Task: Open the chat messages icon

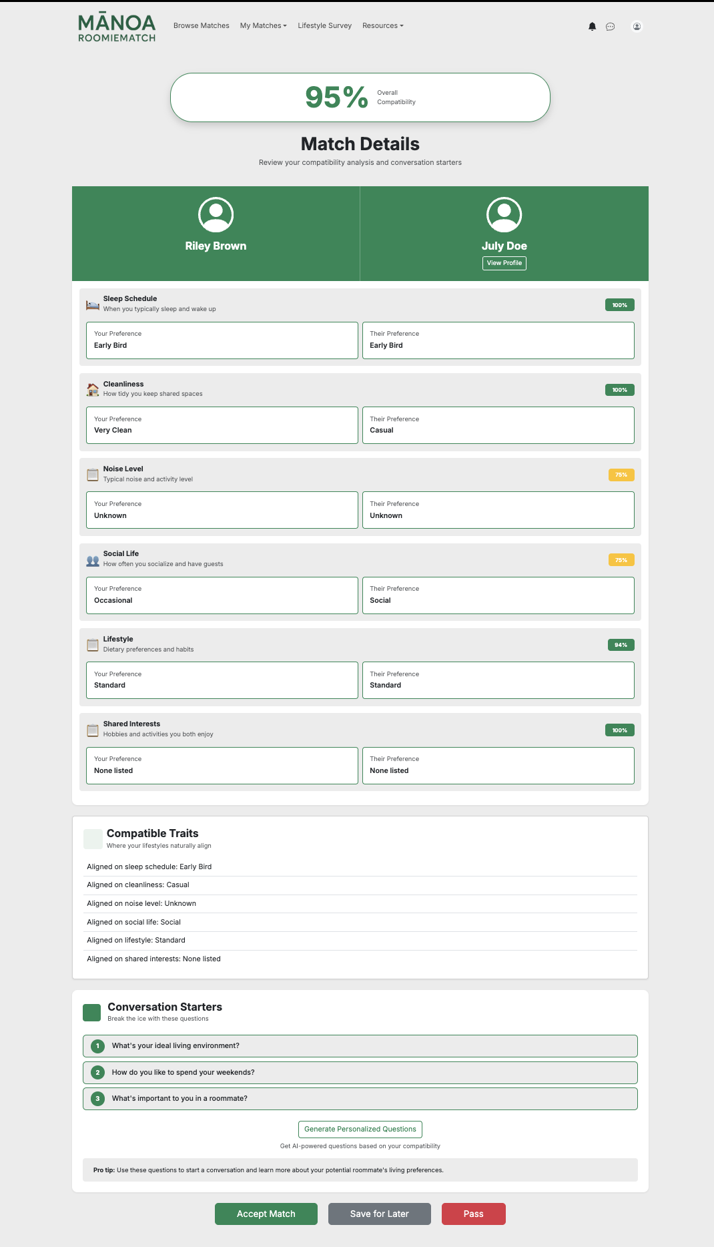Action: tap(610, 27)
